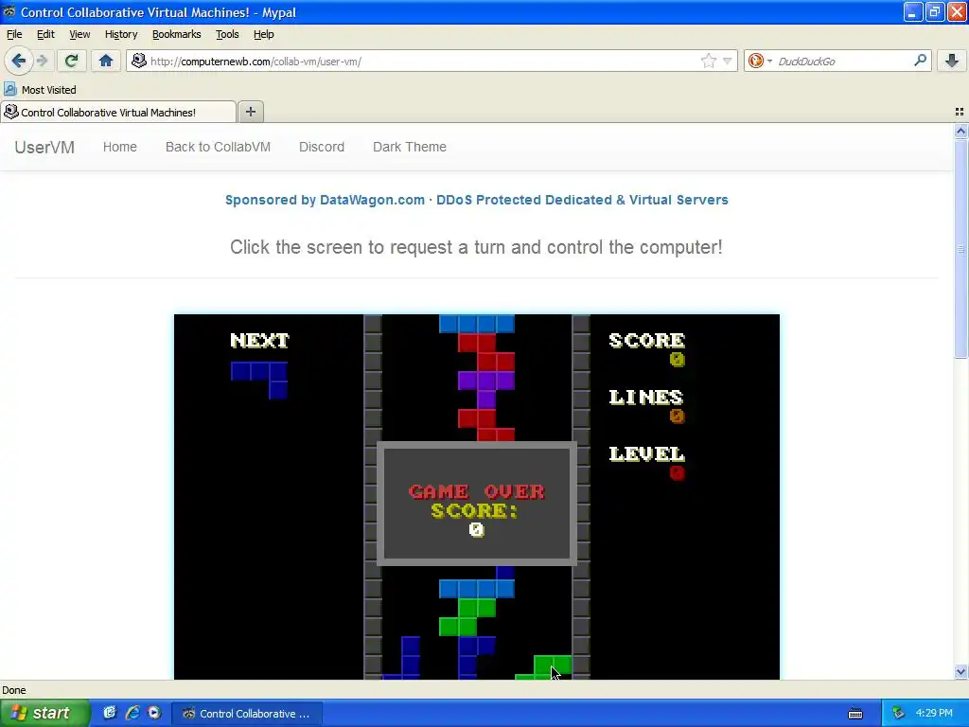Image resolution: width=969 pixels, height=727 pixels.
Task: Open the Edit menu
Action: (45, 34)
